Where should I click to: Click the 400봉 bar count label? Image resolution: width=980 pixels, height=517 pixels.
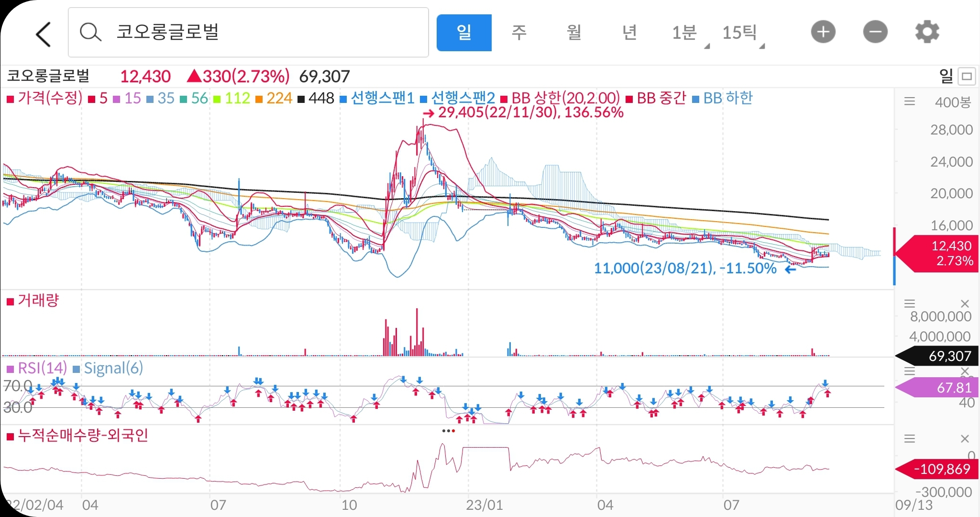953,102
